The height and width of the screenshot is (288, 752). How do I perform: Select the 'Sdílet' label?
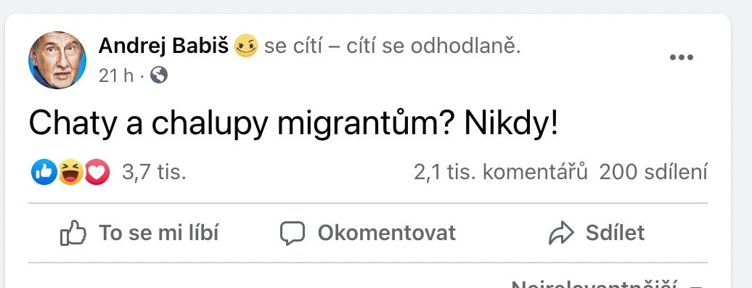[x=616, y=233]
